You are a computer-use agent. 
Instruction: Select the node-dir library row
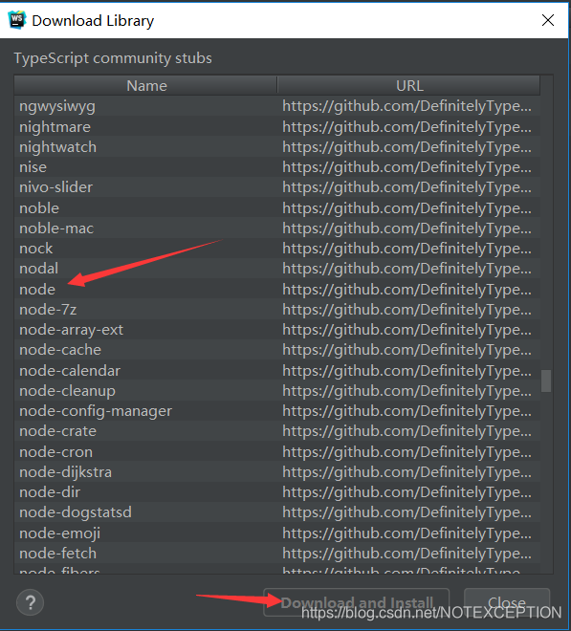277,492
